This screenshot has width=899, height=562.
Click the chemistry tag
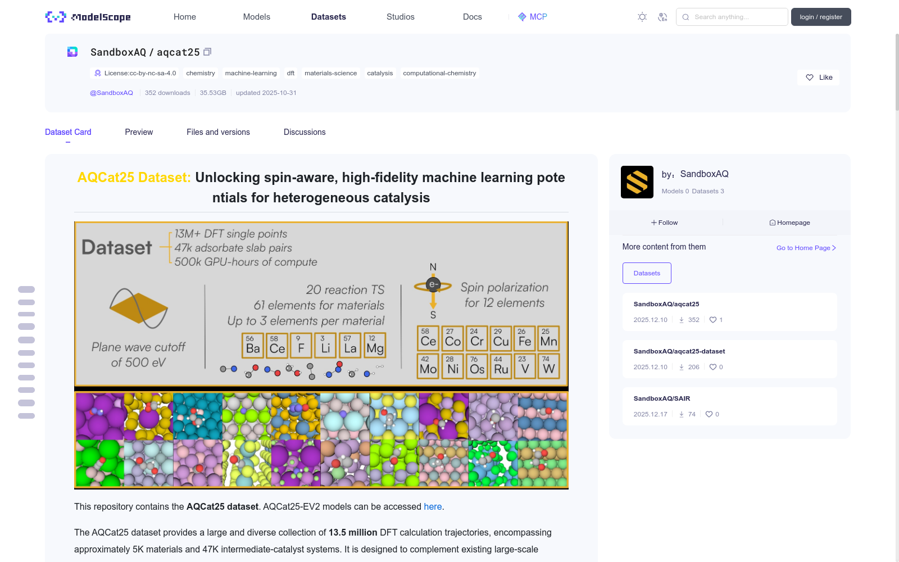[201, 73]
